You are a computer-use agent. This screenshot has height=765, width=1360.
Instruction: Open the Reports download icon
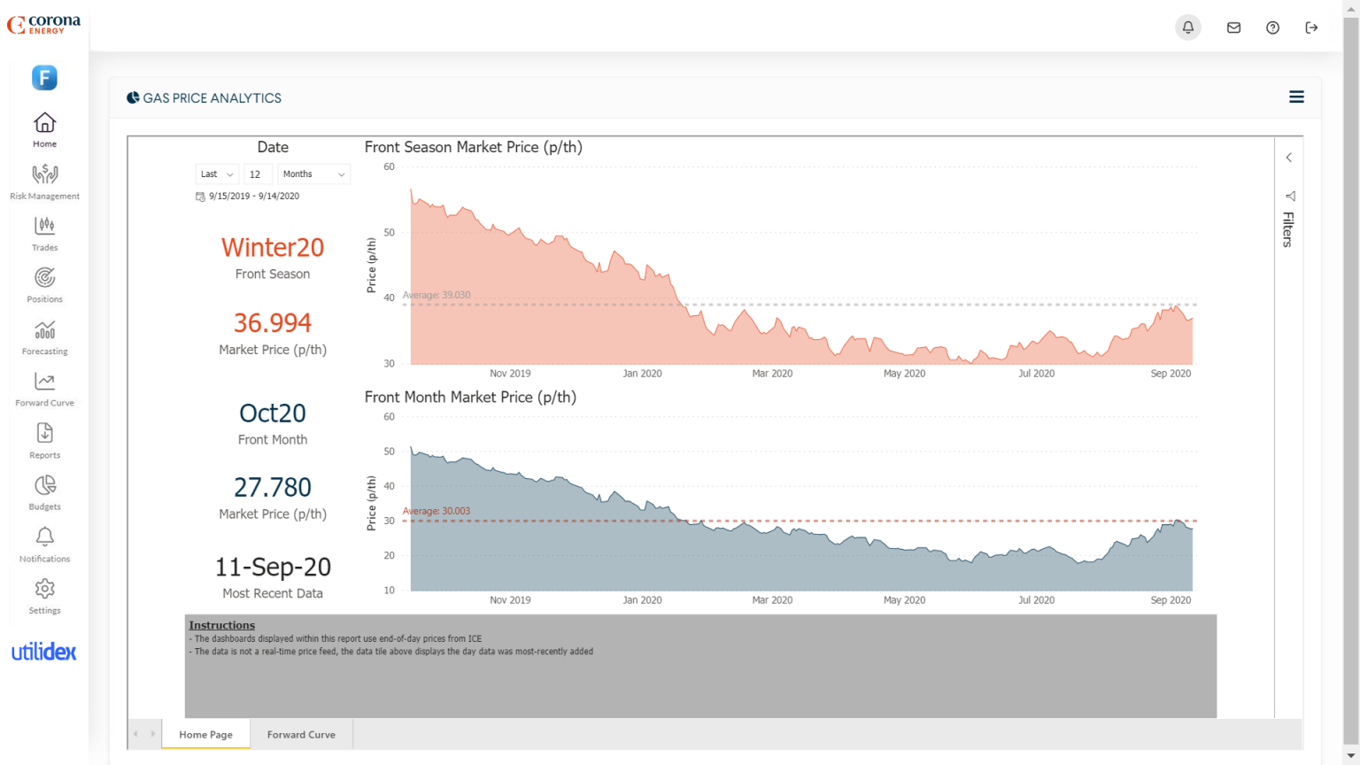[x=44, y=434]
